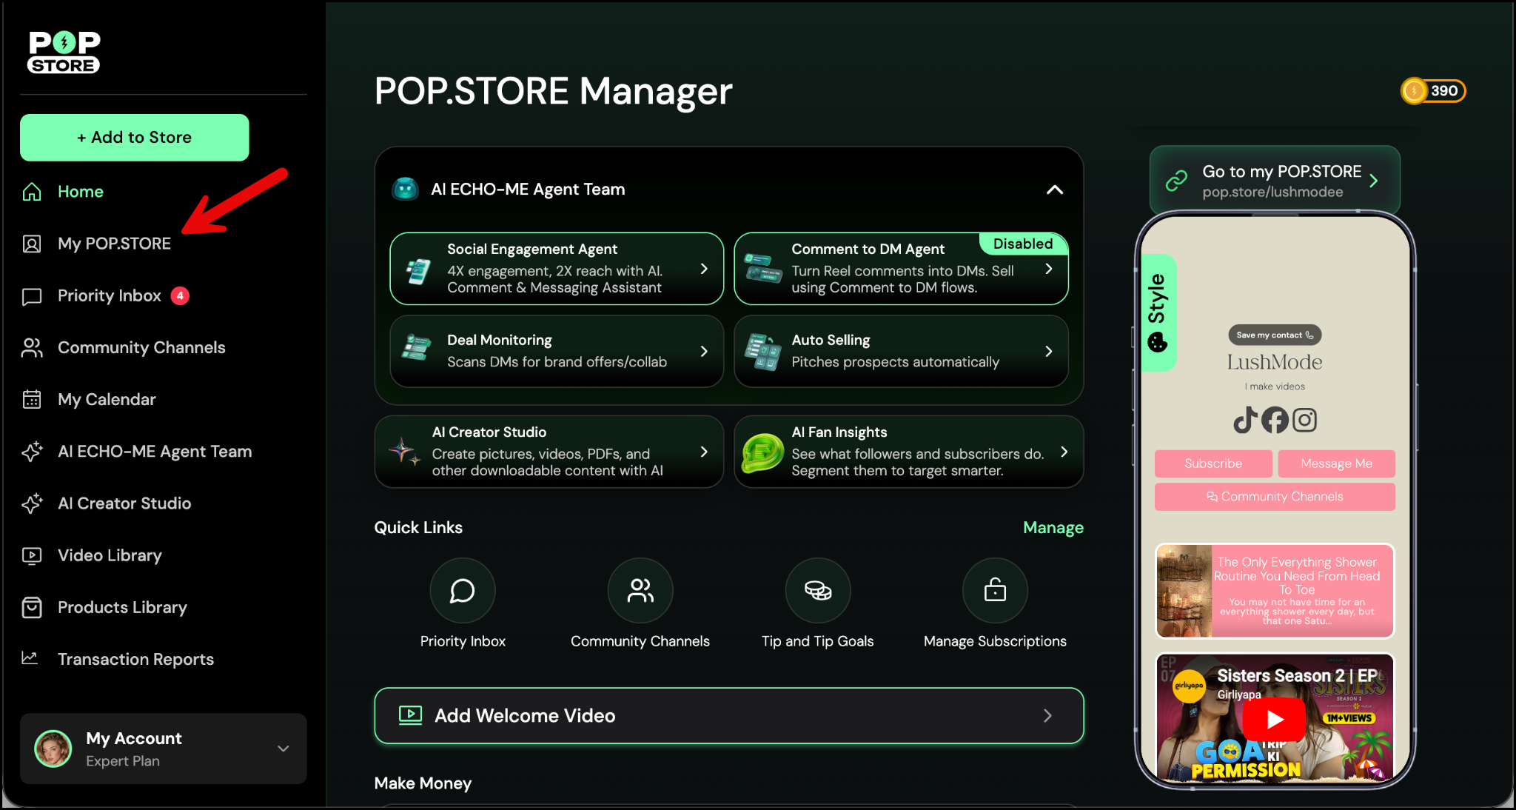Open the Manage Subscriptions lock icon
Image resolution: width=1516 pixels, height=810 pixels.
click(995, 590)
